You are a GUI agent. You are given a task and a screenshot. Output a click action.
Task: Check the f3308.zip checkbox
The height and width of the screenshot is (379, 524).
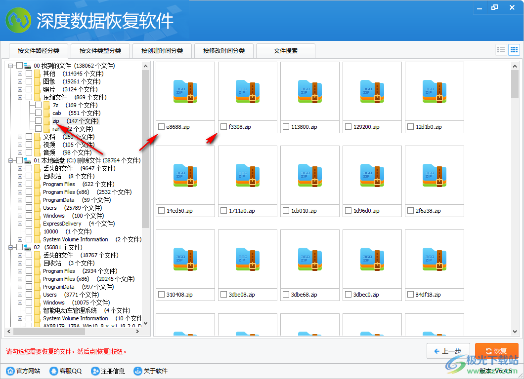point(223,127)
